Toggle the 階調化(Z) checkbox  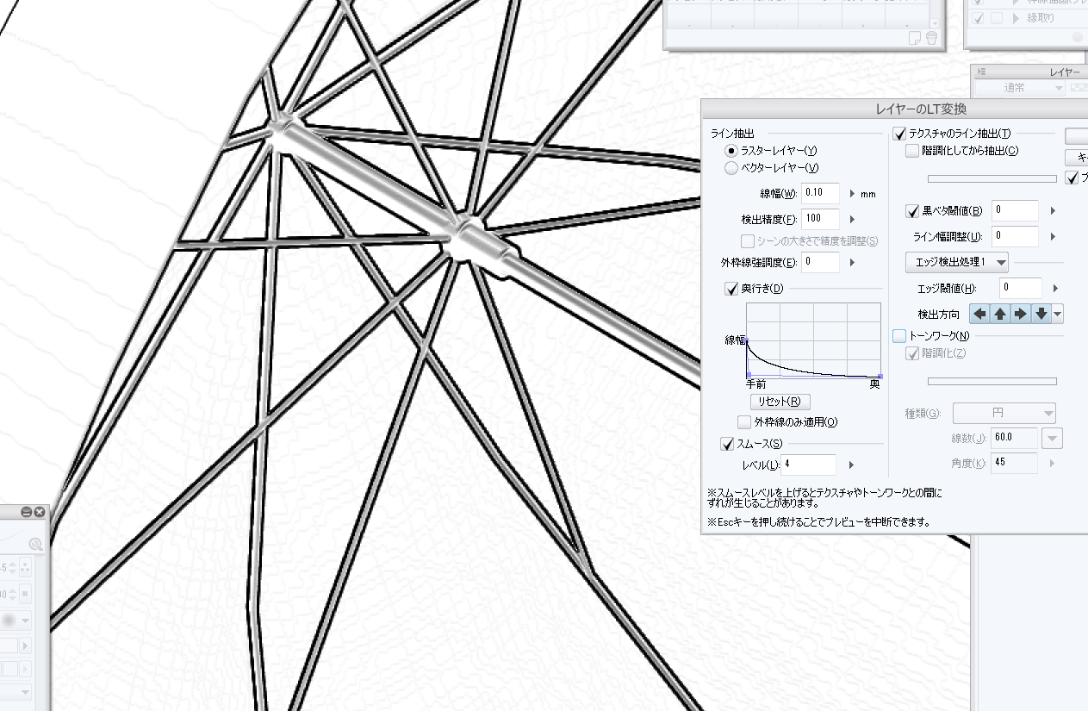coord(913,353)
